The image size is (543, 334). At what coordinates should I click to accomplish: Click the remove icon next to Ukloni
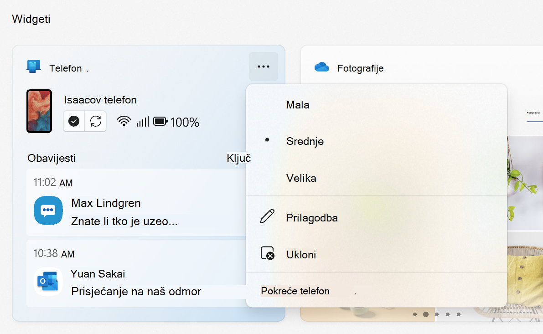267,253
